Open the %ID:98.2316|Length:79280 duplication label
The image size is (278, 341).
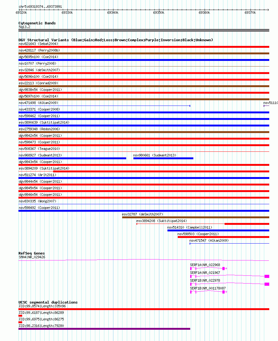(41, 326)
